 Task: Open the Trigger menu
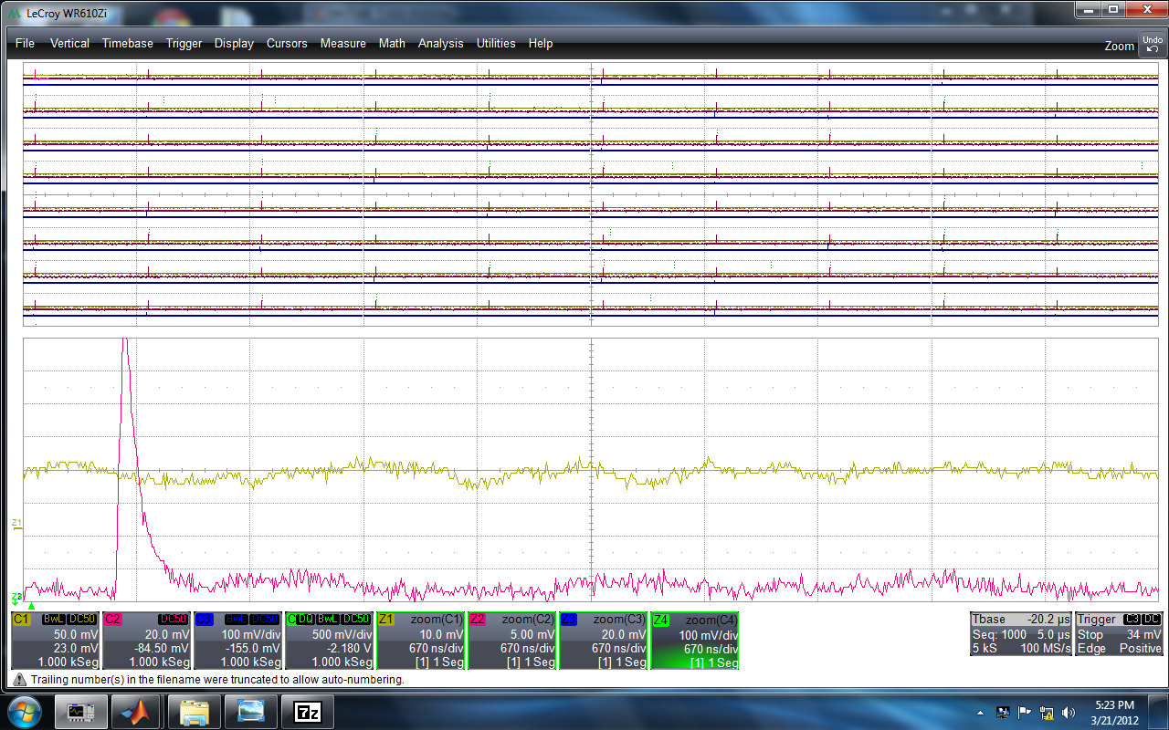pyautogui.click(x=184, y=44)
